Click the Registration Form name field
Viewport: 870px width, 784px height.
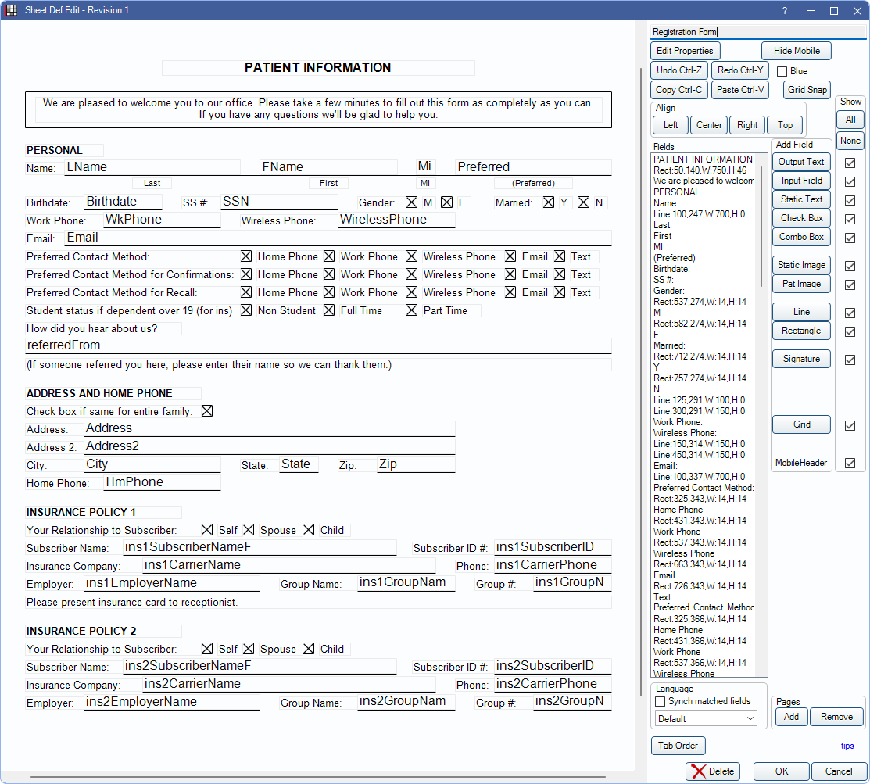(757, 32)
